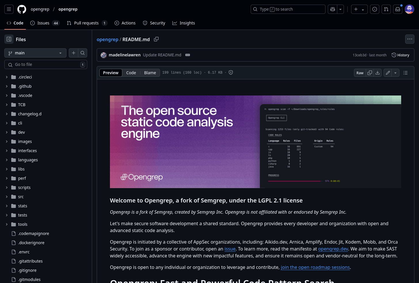Open the Insights navigation tab
The height and width of the screenshot is (283, 419).
click(184, 23)
